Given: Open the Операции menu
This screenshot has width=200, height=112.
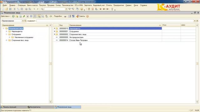Looking at the screenshot, I should tap(22, 5).
